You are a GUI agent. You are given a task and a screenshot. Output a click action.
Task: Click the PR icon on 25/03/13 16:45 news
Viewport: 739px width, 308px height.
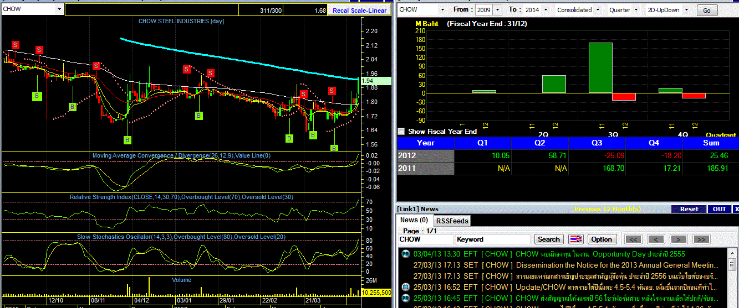coord(405,298)
